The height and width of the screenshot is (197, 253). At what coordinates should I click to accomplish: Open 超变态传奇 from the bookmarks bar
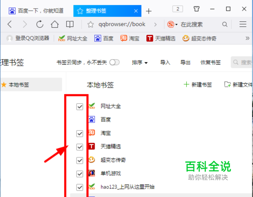pyautogui.click(x=199, y=38)
